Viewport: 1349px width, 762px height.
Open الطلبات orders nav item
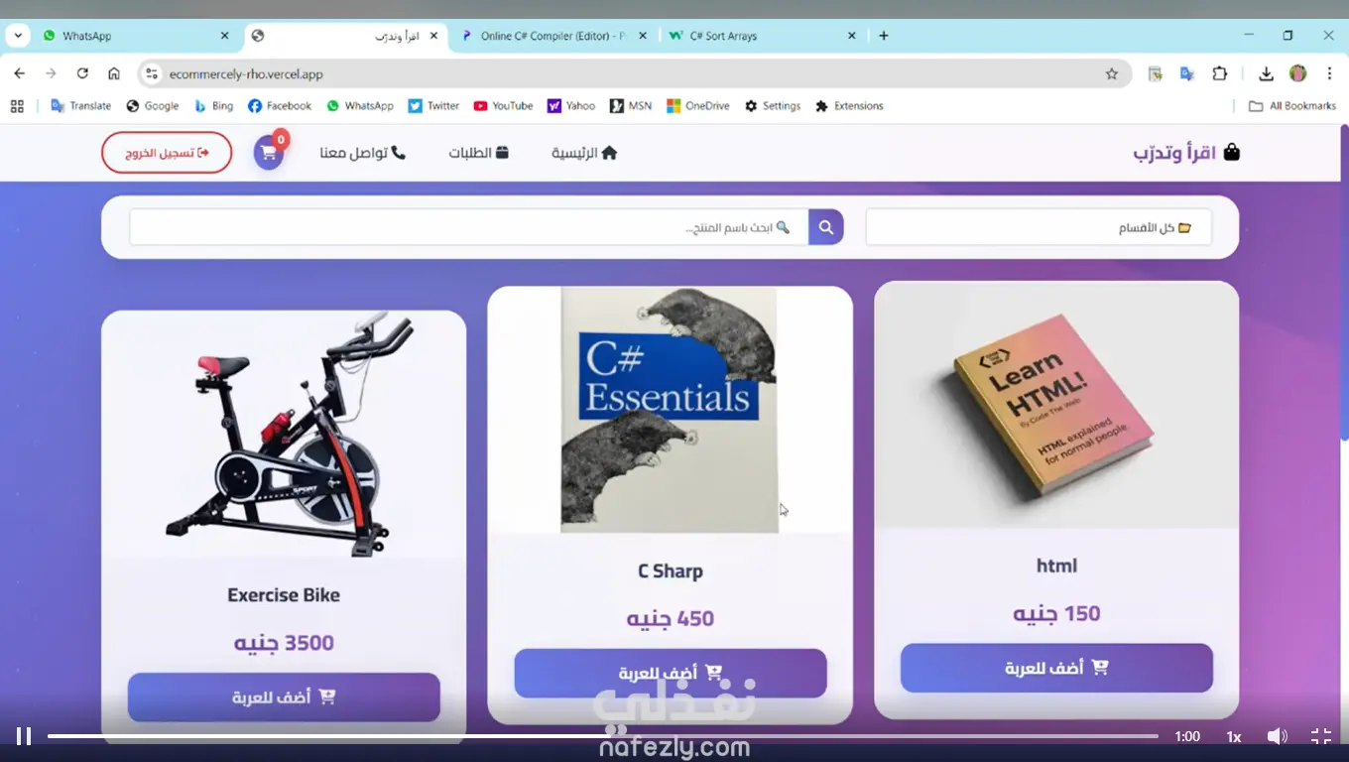pos(478,153)
